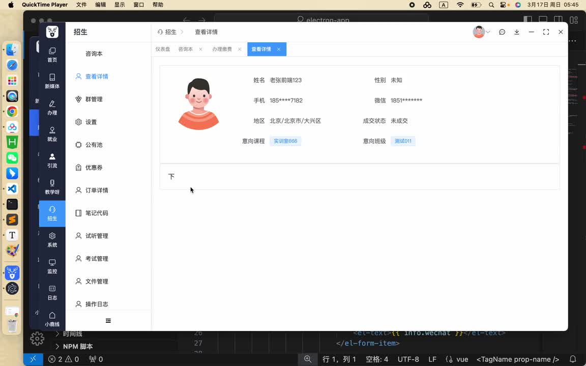This screenshot has height=366, width=586.
Task: Open Finder from the Dock
Action: click(x=12, y=50)
